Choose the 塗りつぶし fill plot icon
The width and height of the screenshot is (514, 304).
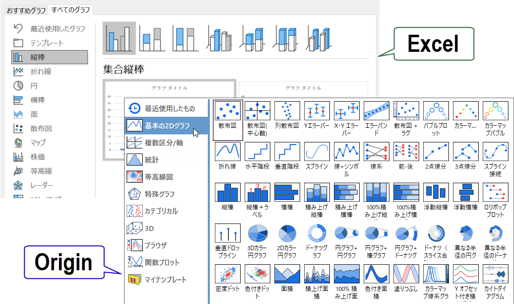tap(406, 274)
